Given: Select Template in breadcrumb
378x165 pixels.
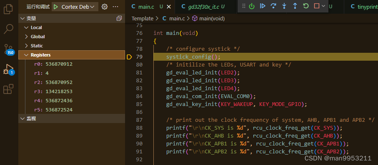Looking at the screenshot, I should tap(143, 19).
